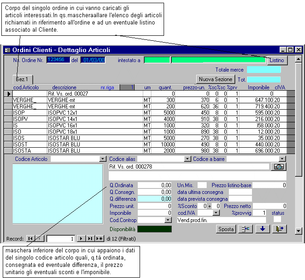Image resolution: width=305 pixels, height=280 pixels.
Task: Click the light blue article image area
Action: click(58, 194)
